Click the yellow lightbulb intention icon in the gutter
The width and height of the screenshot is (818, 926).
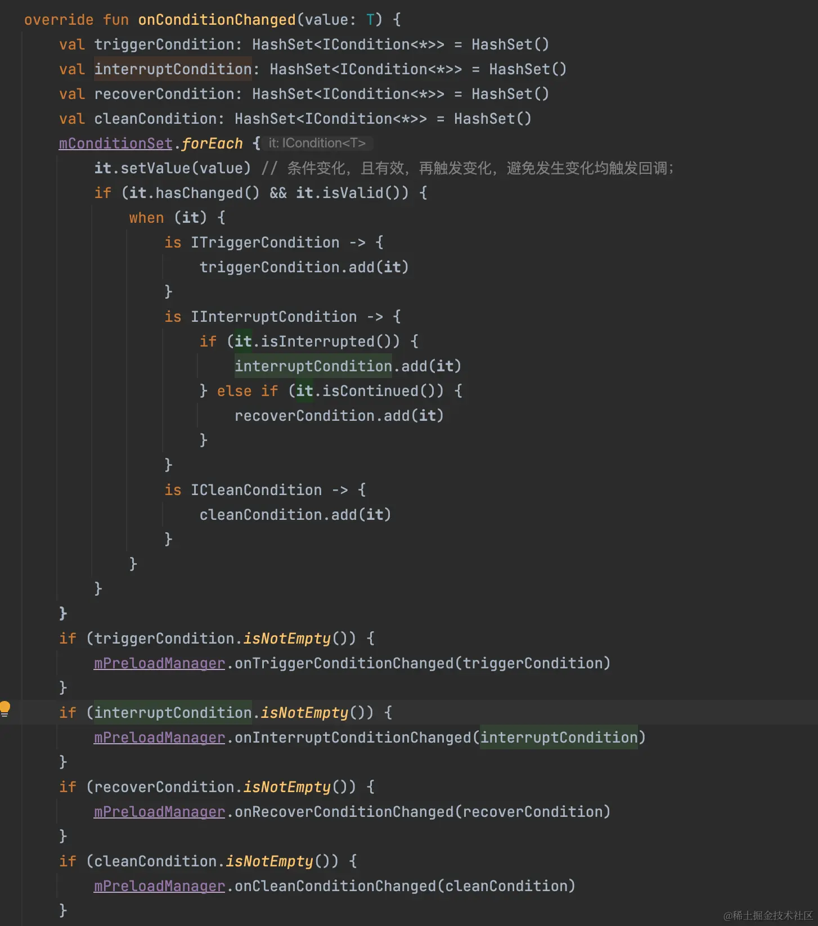pos(5,708)
